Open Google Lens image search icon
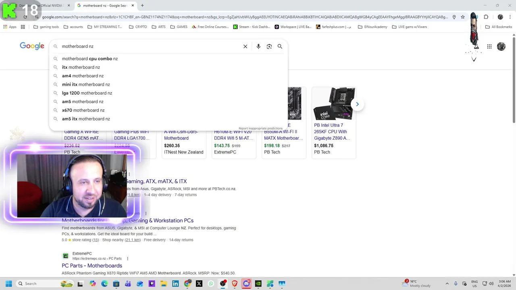 [x=269, y=46]
